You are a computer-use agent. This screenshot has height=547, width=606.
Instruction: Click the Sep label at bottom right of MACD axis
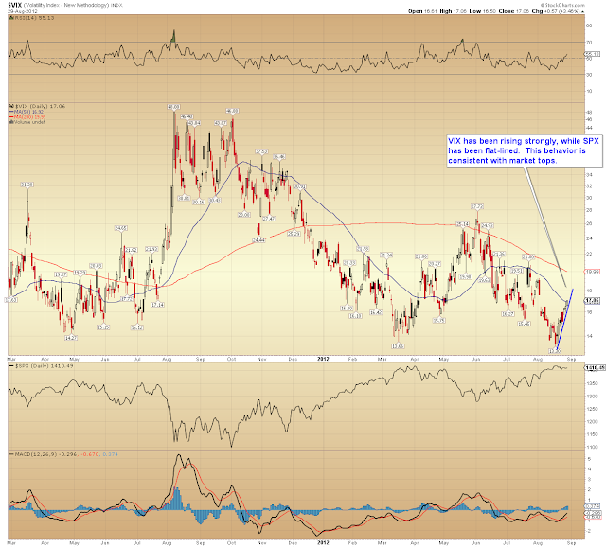(571, 543)
